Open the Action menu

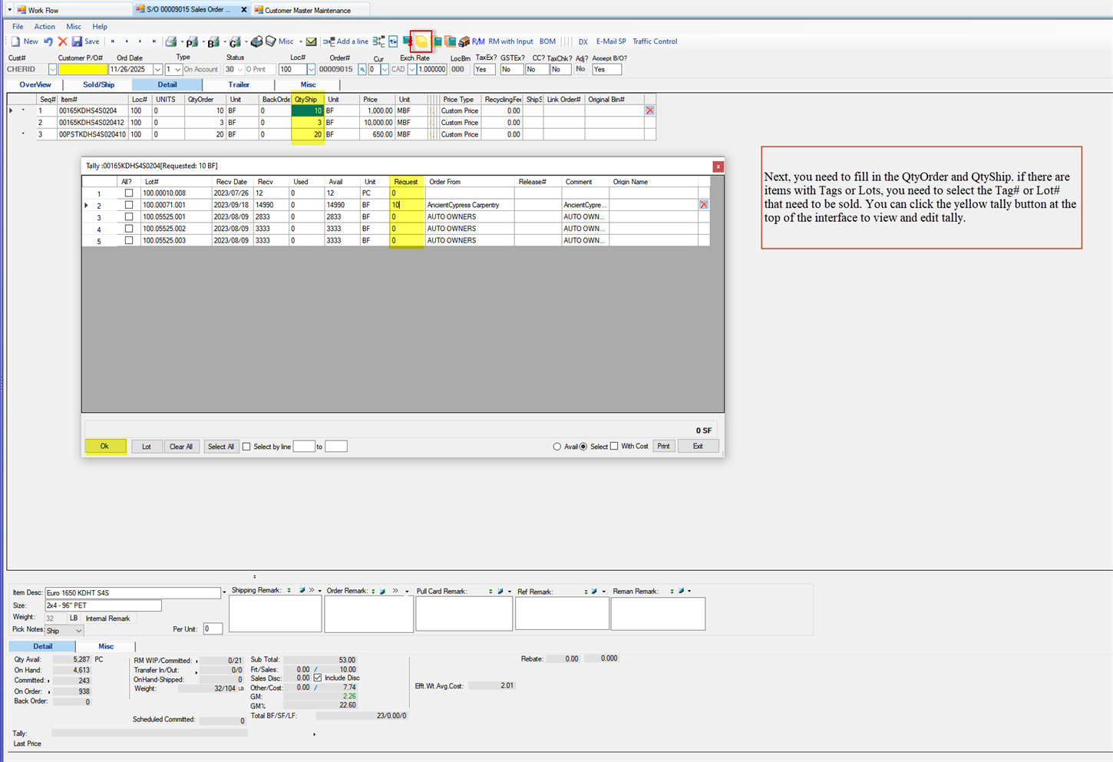[45, 26]
